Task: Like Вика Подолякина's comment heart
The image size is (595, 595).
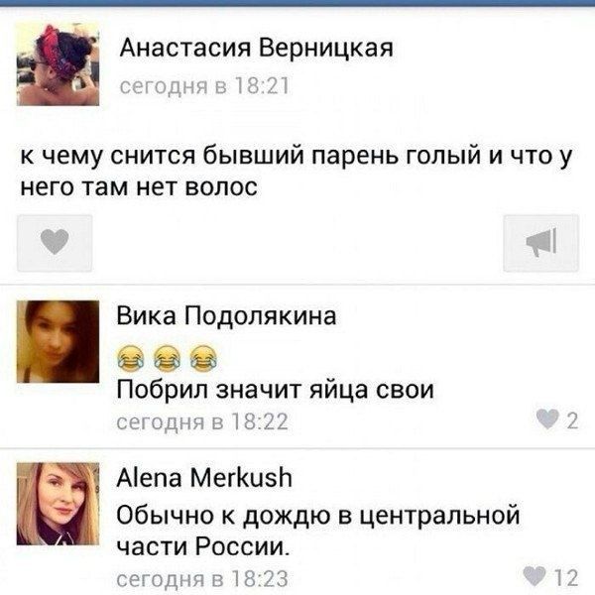Action: pyautogui.click(x=547, y=419)
